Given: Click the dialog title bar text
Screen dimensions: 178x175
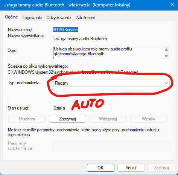Looking at the screenshot, I should 67,5.
